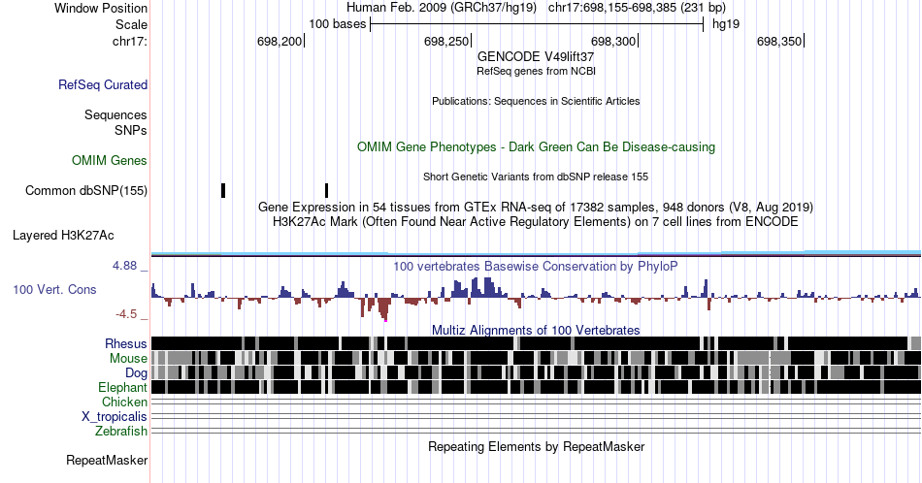Image resolution: width=922 pixels, height=483 pixels.
Task: Click the hg19 scale label
Action: click(726, 24)
